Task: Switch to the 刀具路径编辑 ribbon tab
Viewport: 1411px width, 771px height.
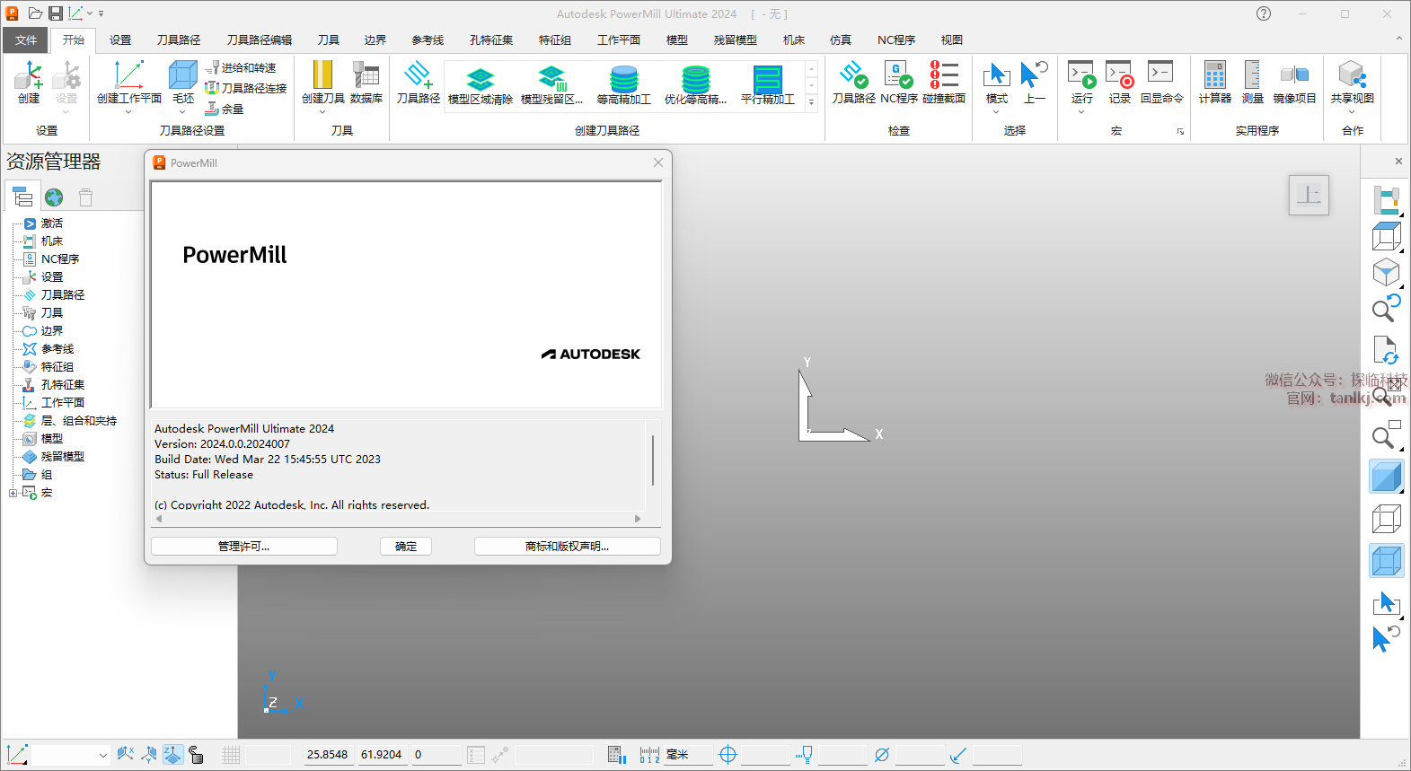Action: click(259, 40)
